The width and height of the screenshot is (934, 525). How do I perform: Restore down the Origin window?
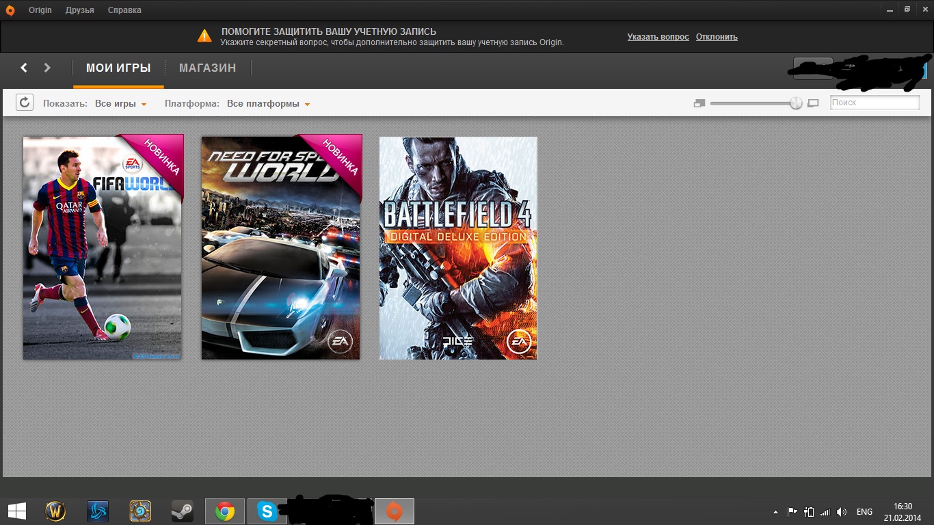907,9
